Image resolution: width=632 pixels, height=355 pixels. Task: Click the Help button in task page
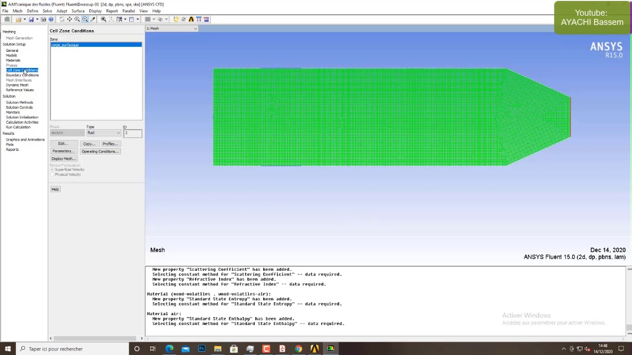(x=55, y=189)
